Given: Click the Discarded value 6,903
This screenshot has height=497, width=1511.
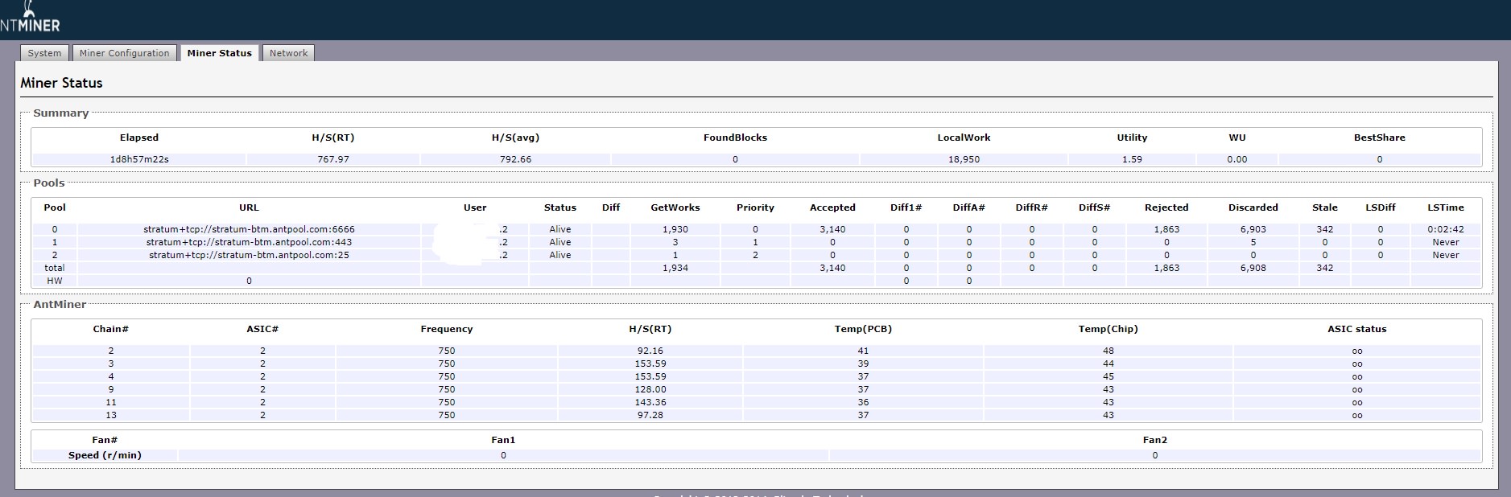Looking at the screenshot, I should coord(1253,229).
